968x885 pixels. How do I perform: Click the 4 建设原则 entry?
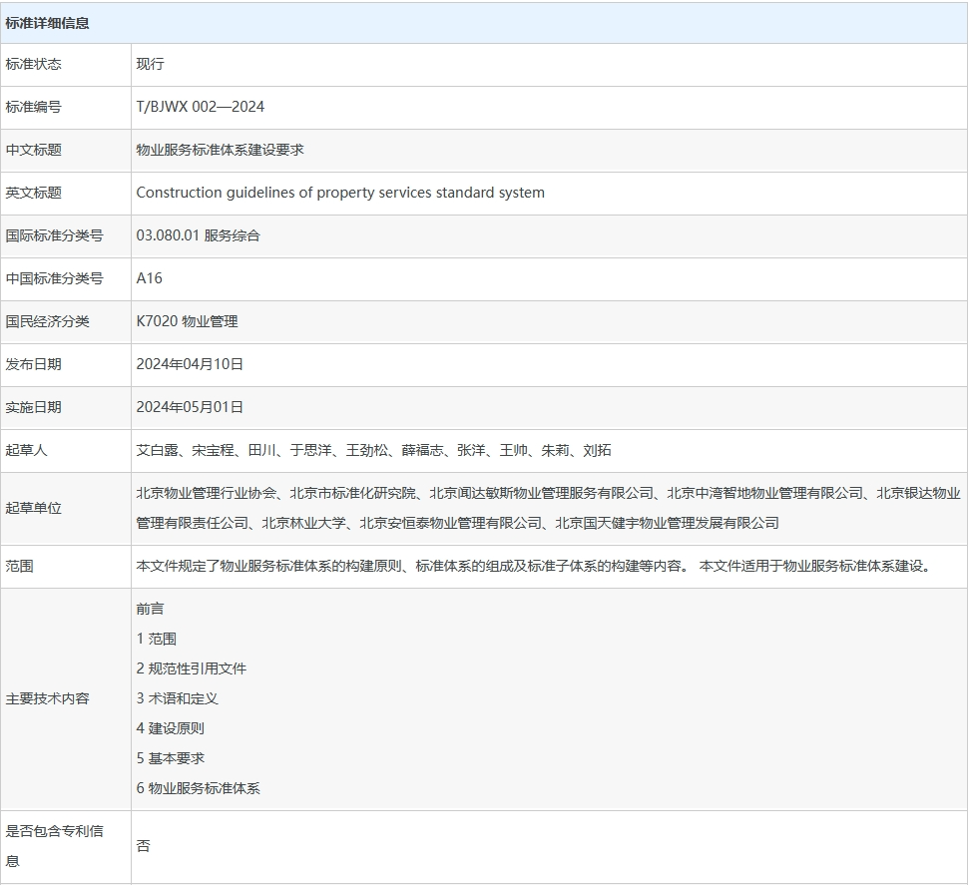tap(170, 728)
